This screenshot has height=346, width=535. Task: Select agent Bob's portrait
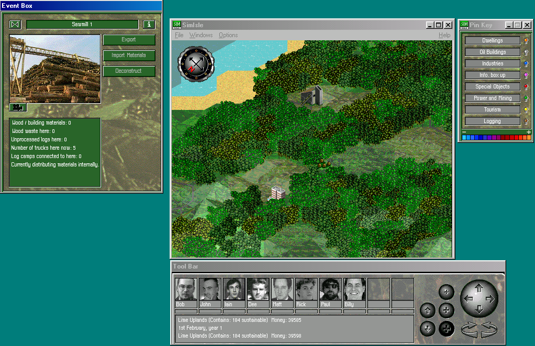pyautogui.click(x=186, y=289)
